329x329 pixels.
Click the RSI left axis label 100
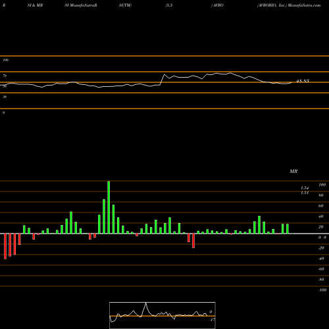click(x=5, y=60)
